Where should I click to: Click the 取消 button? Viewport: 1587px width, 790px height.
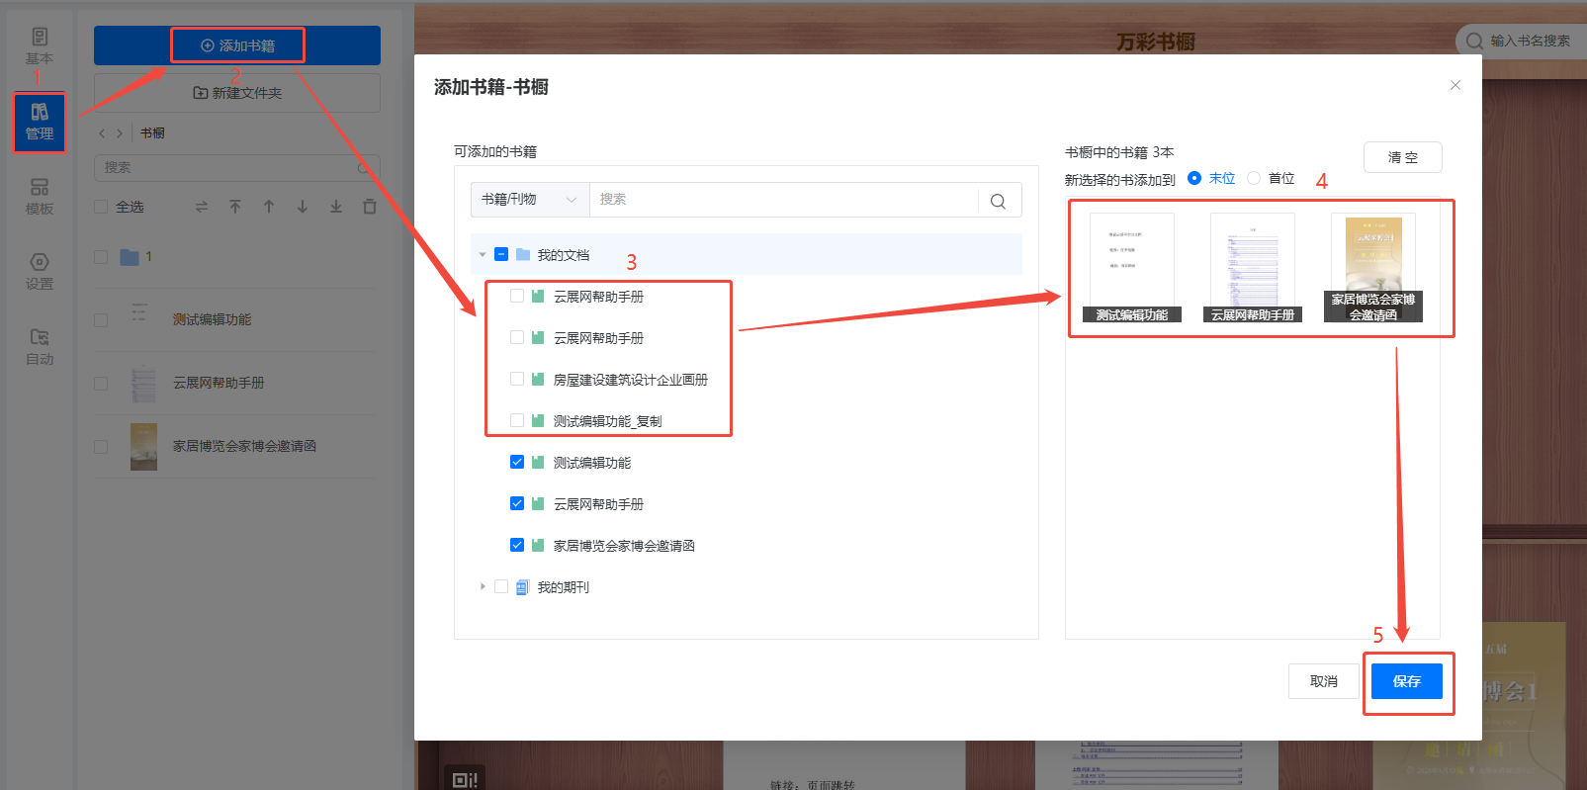tap(1323, 681)
